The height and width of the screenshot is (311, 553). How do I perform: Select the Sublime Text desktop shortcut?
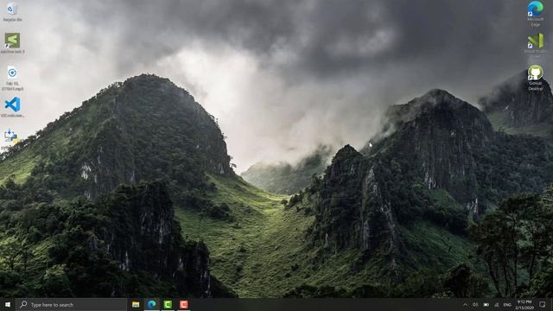click(12, 43)
